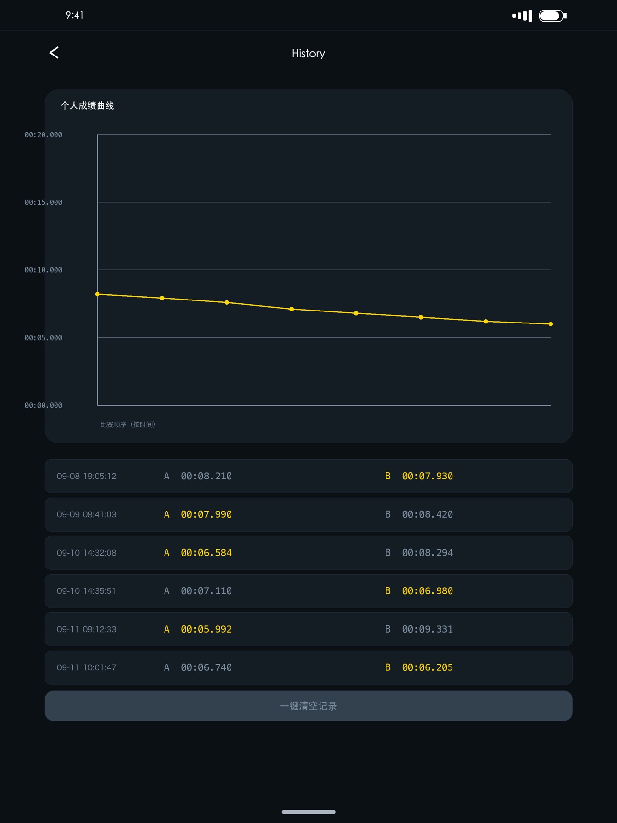
Task: Click the 00:15.000 axis label
Action: point(44,202)
